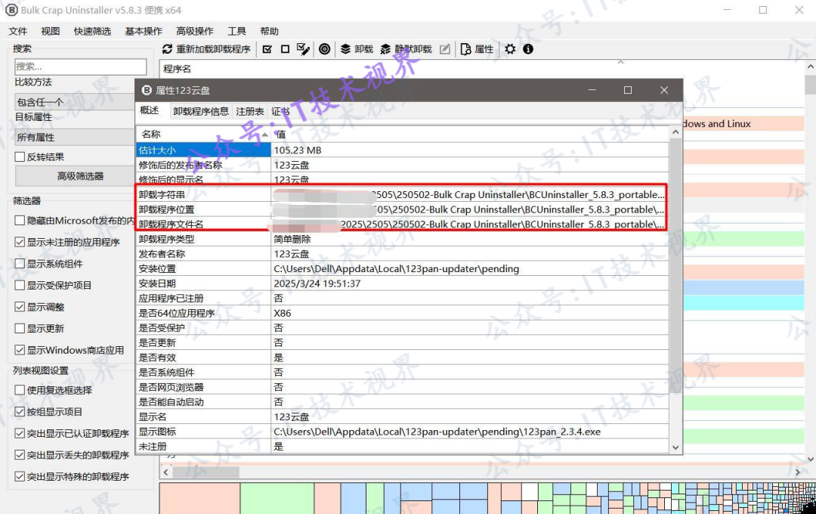Open the 基本操作 menu

pyautogui.click(x=143, y=31)
